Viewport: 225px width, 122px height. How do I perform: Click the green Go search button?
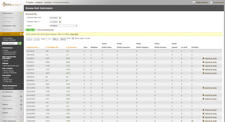coord(20,43)
